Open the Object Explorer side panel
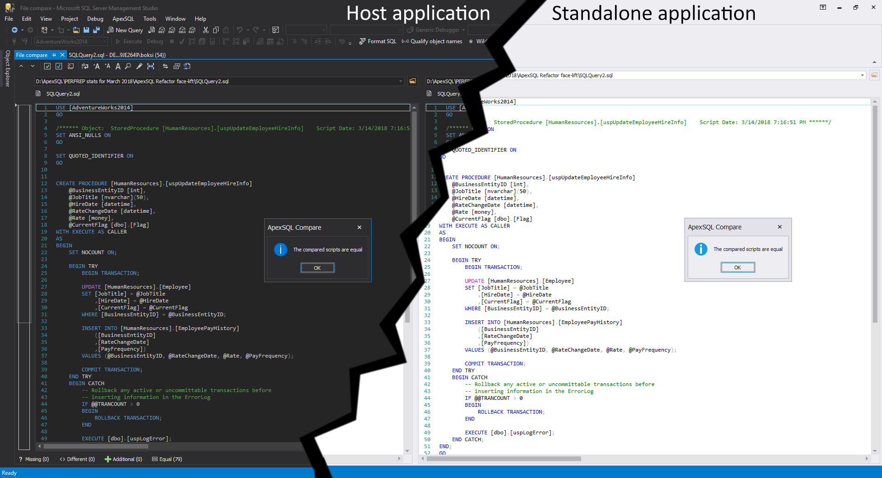882x478 pixels. tap(7, 68)
